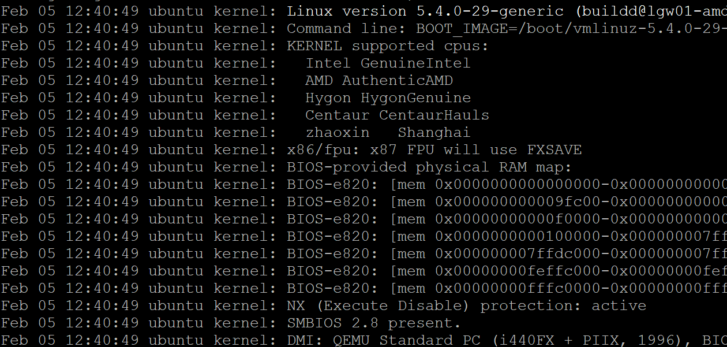Click the "Hygon HygonGenuine" entry
727x347 pixels.
click(x=388, y=98)
